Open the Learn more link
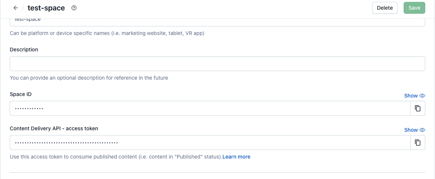Image resolution: width=435 pixels, height=179 pixels. point(236,157)
